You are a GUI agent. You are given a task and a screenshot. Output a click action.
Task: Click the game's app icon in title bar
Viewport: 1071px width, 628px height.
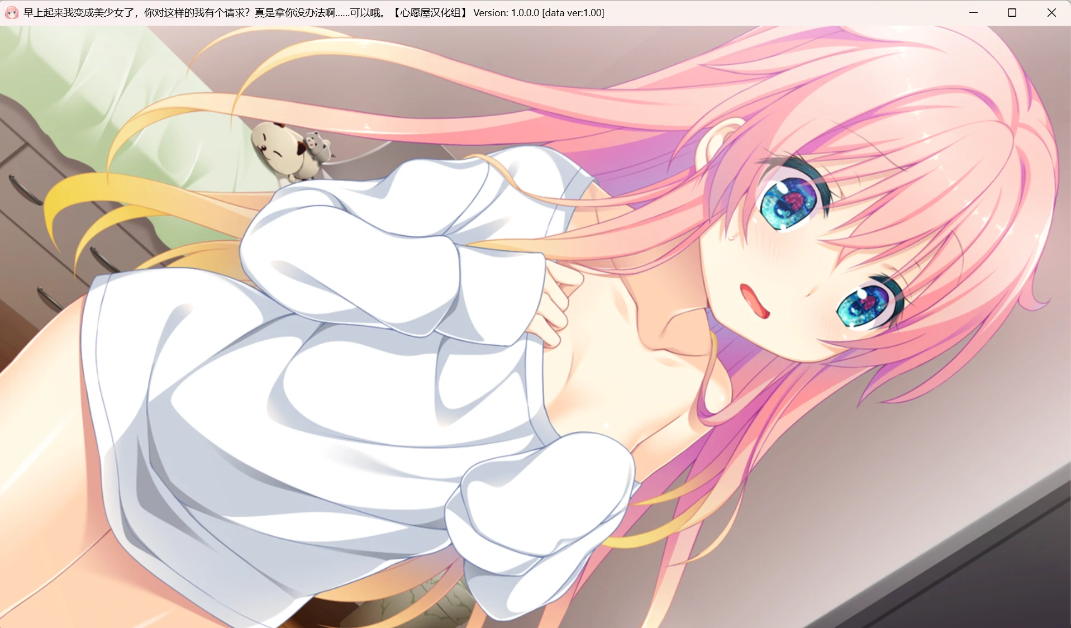(x=11, y=12)
